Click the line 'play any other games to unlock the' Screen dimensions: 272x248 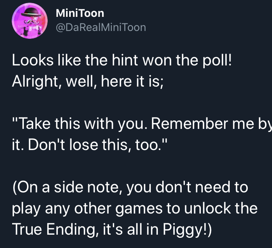click(x=134, y=208)
